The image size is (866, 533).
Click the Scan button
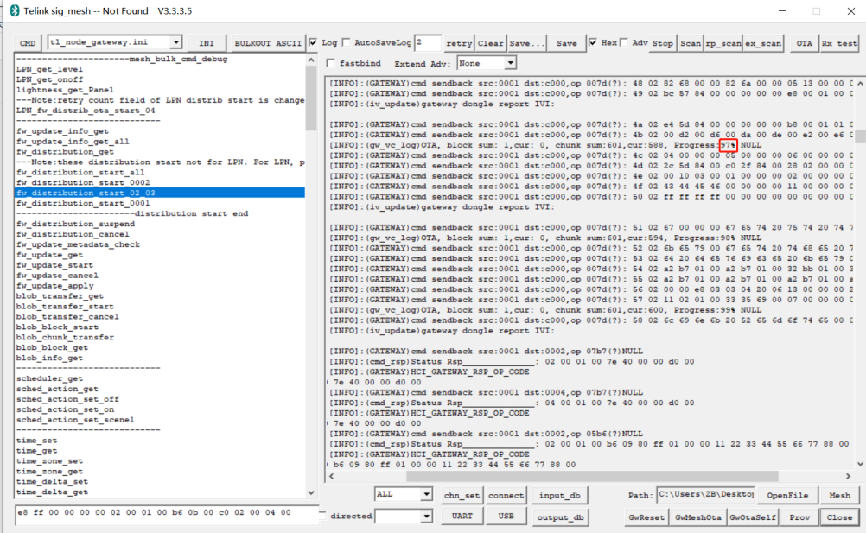pyautogui.click(x=691, y=43)
